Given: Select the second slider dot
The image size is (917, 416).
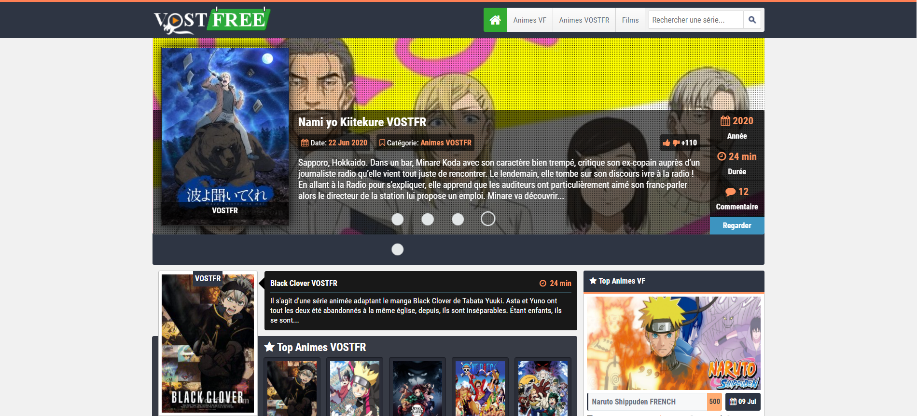Looking at the screenshot, I should click(428, 219).
